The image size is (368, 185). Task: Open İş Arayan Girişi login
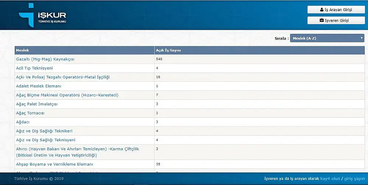pos(336,10)
